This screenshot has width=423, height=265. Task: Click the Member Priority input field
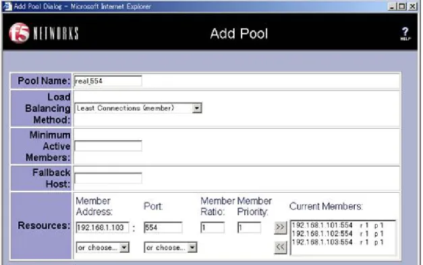click(x=249, y=227)
